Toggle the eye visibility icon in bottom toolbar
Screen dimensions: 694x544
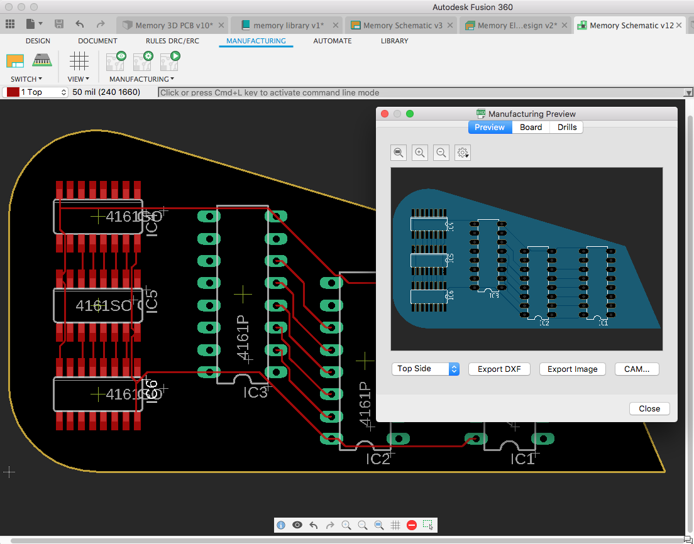tap(297, 525)
